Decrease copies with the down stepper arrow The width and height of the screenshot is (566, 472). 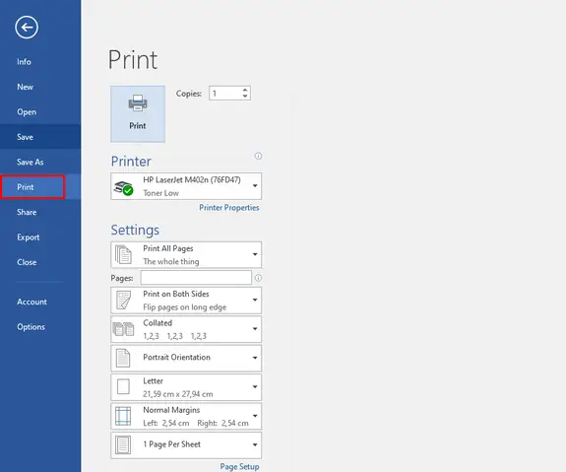[245, 97]
